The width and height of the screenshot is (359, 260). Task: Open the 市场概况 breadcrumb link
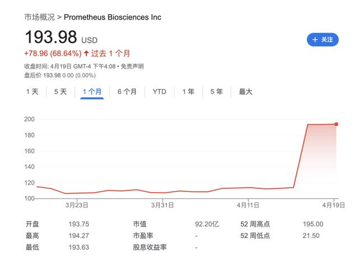click(x=40, y=17)
